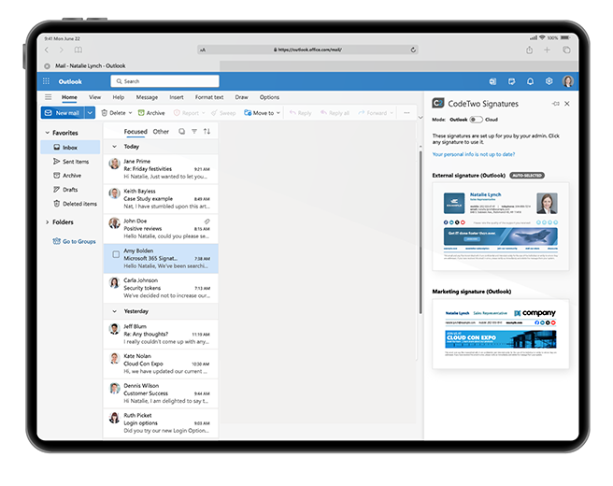The width and height of the screenshot is (613, 486).
Task: Expand the Move to dropdown arrow
Action: click(x=278, y=113)
